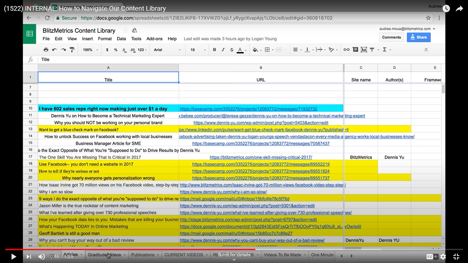This screenshot has height=263, width=468.
Task: Click the paint format roller icon
Action: pyautogui.click(x=72, y=50)
